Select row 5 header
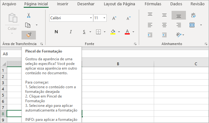 click(x=3, y=95)
